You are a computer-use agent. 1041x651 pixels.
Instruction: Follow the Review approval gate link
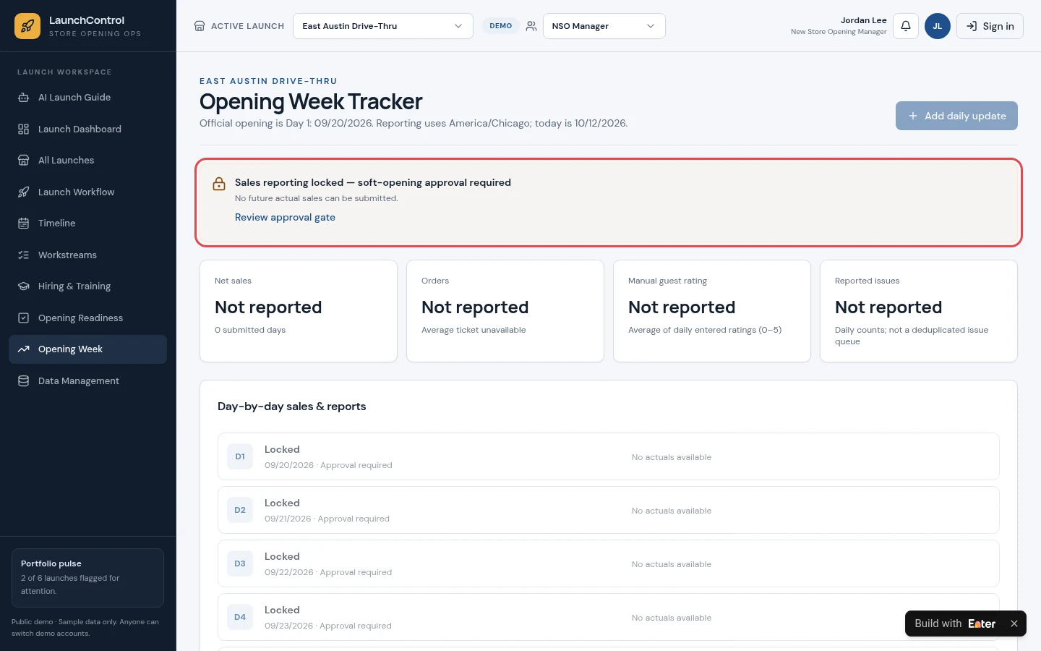pyautogui.click(x=285, y=217)
